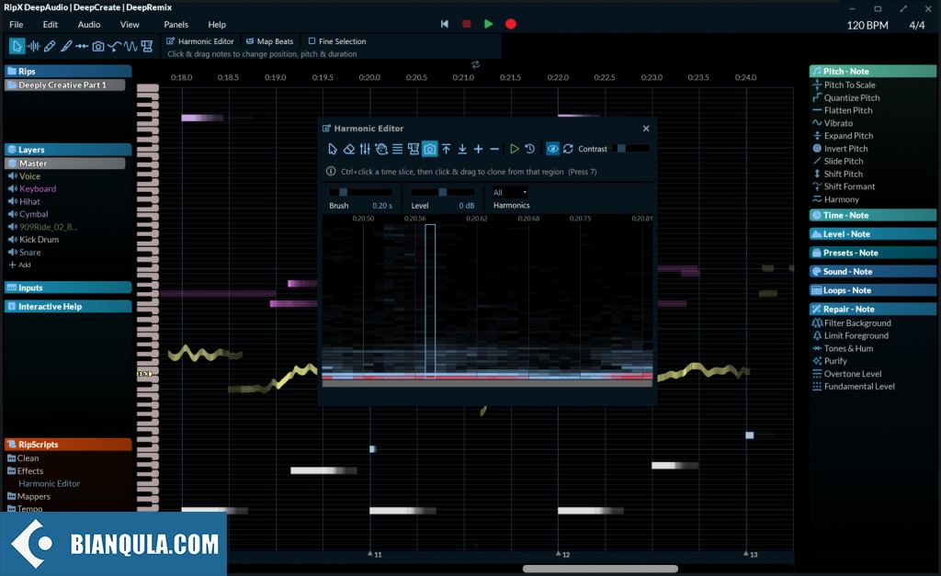This screenshot has width=941, height=576.
Task: Open the Audio menu
Action: tap(89, 25)
